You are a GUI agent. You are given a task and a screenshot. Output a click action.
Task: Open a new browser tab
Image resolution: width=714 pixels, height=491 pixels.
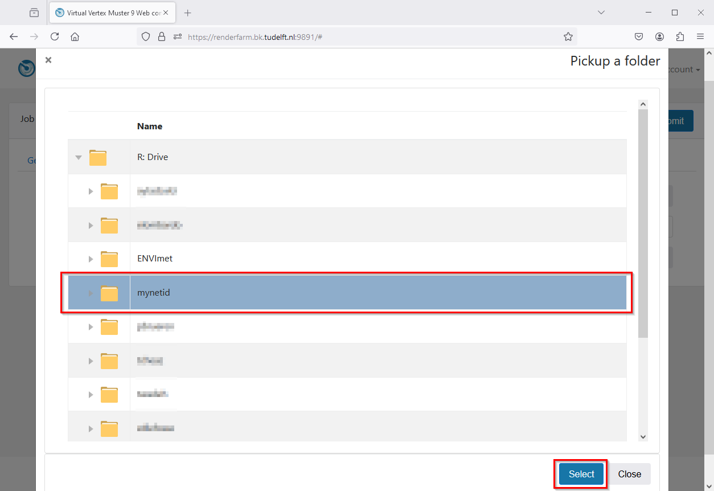click(x=188, y=13)
